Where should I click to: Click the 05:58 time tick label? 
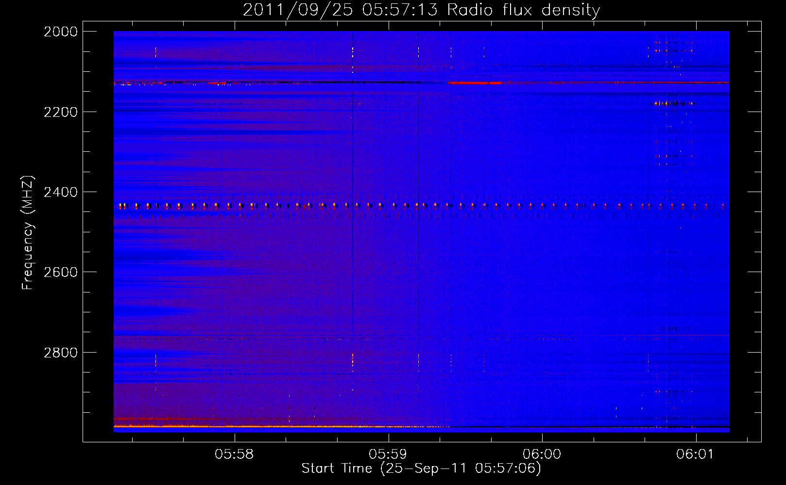point(234,454)
